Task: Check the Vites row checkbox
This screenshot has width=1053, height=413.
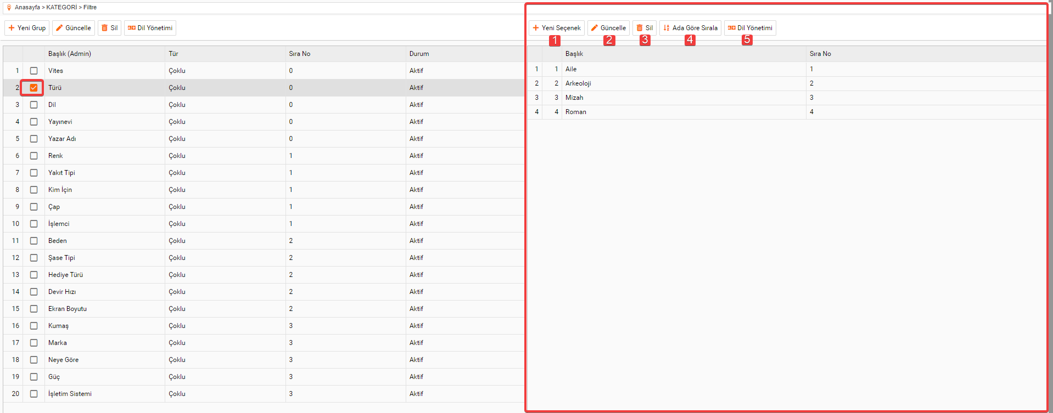Action: [x=34, y=71]
